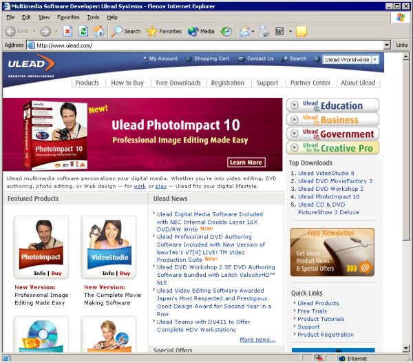The image size is (413, 363).
Task: Click the vertical scrollbar up arrow
Action: 406,56
